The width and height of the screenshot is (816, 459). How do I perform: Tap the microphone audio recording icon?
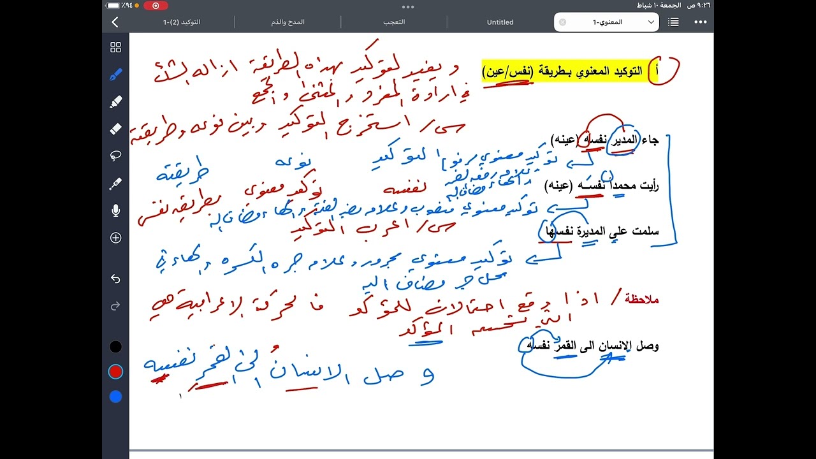coord(115,210)
